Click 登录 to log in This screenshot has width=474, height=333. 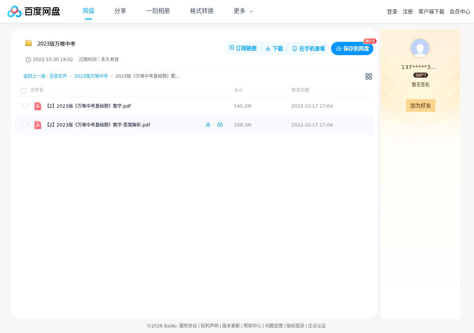click(x=392, y=12)
